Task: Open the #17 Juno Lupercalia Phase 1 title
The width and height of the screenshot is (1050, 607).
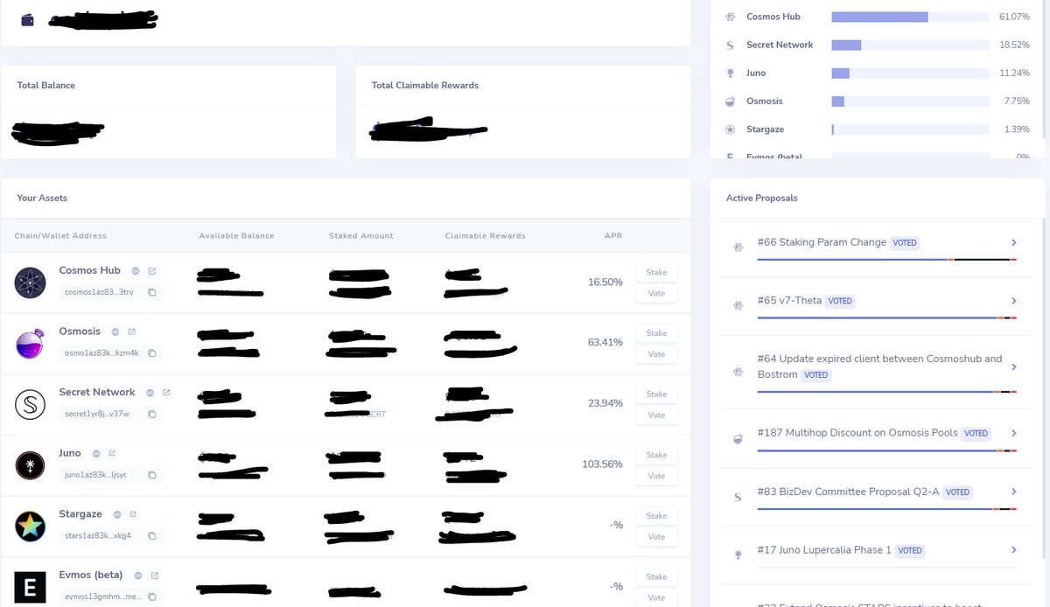Action: 824,550
